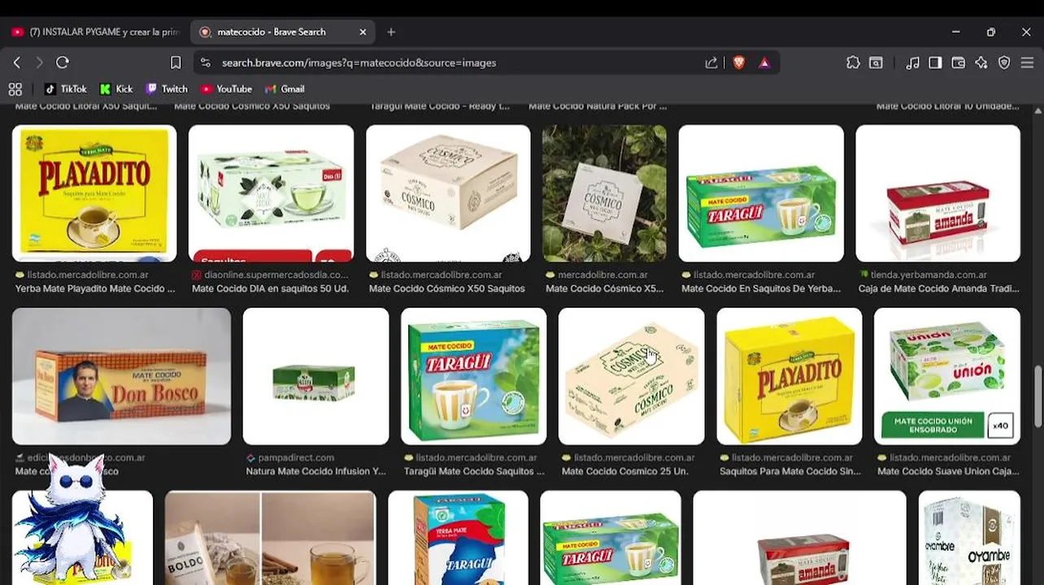
Task: Open 'Natura Mate Cocido Infusion Y...' title
Action: click(x=315, y=471)
